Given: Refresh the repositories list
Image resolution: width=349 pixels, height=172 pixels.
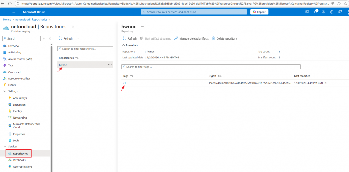Looking at the screenshot, I should tap(65, 38).
